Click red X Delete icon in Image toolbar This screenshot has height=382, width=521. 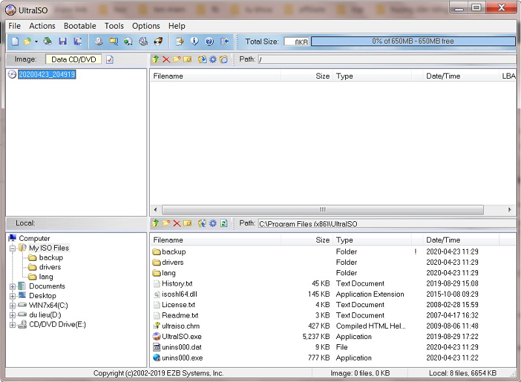click(166, 59)
